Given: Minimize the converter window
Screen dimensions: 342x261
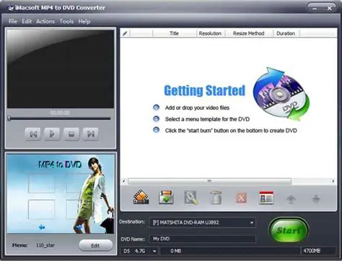Looking at the screenshot, I should click(315, 8).
